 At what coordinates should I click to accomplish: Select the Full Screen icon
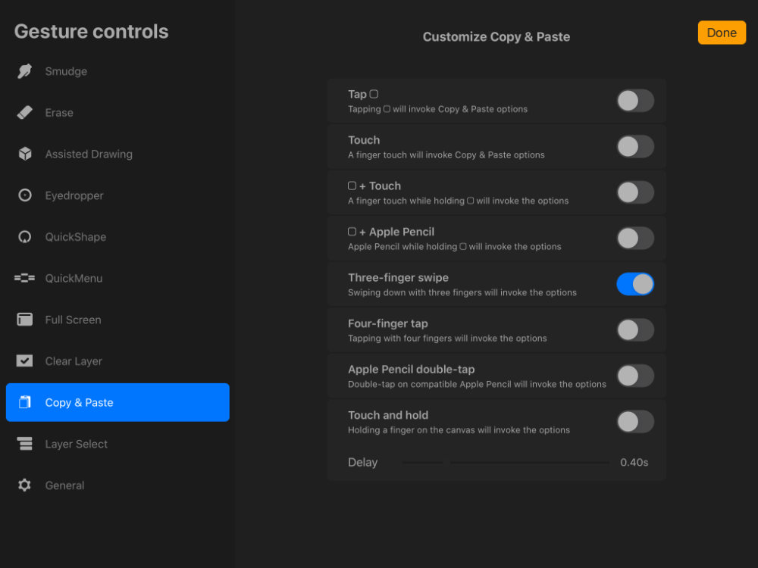click(x=25, y=320)
